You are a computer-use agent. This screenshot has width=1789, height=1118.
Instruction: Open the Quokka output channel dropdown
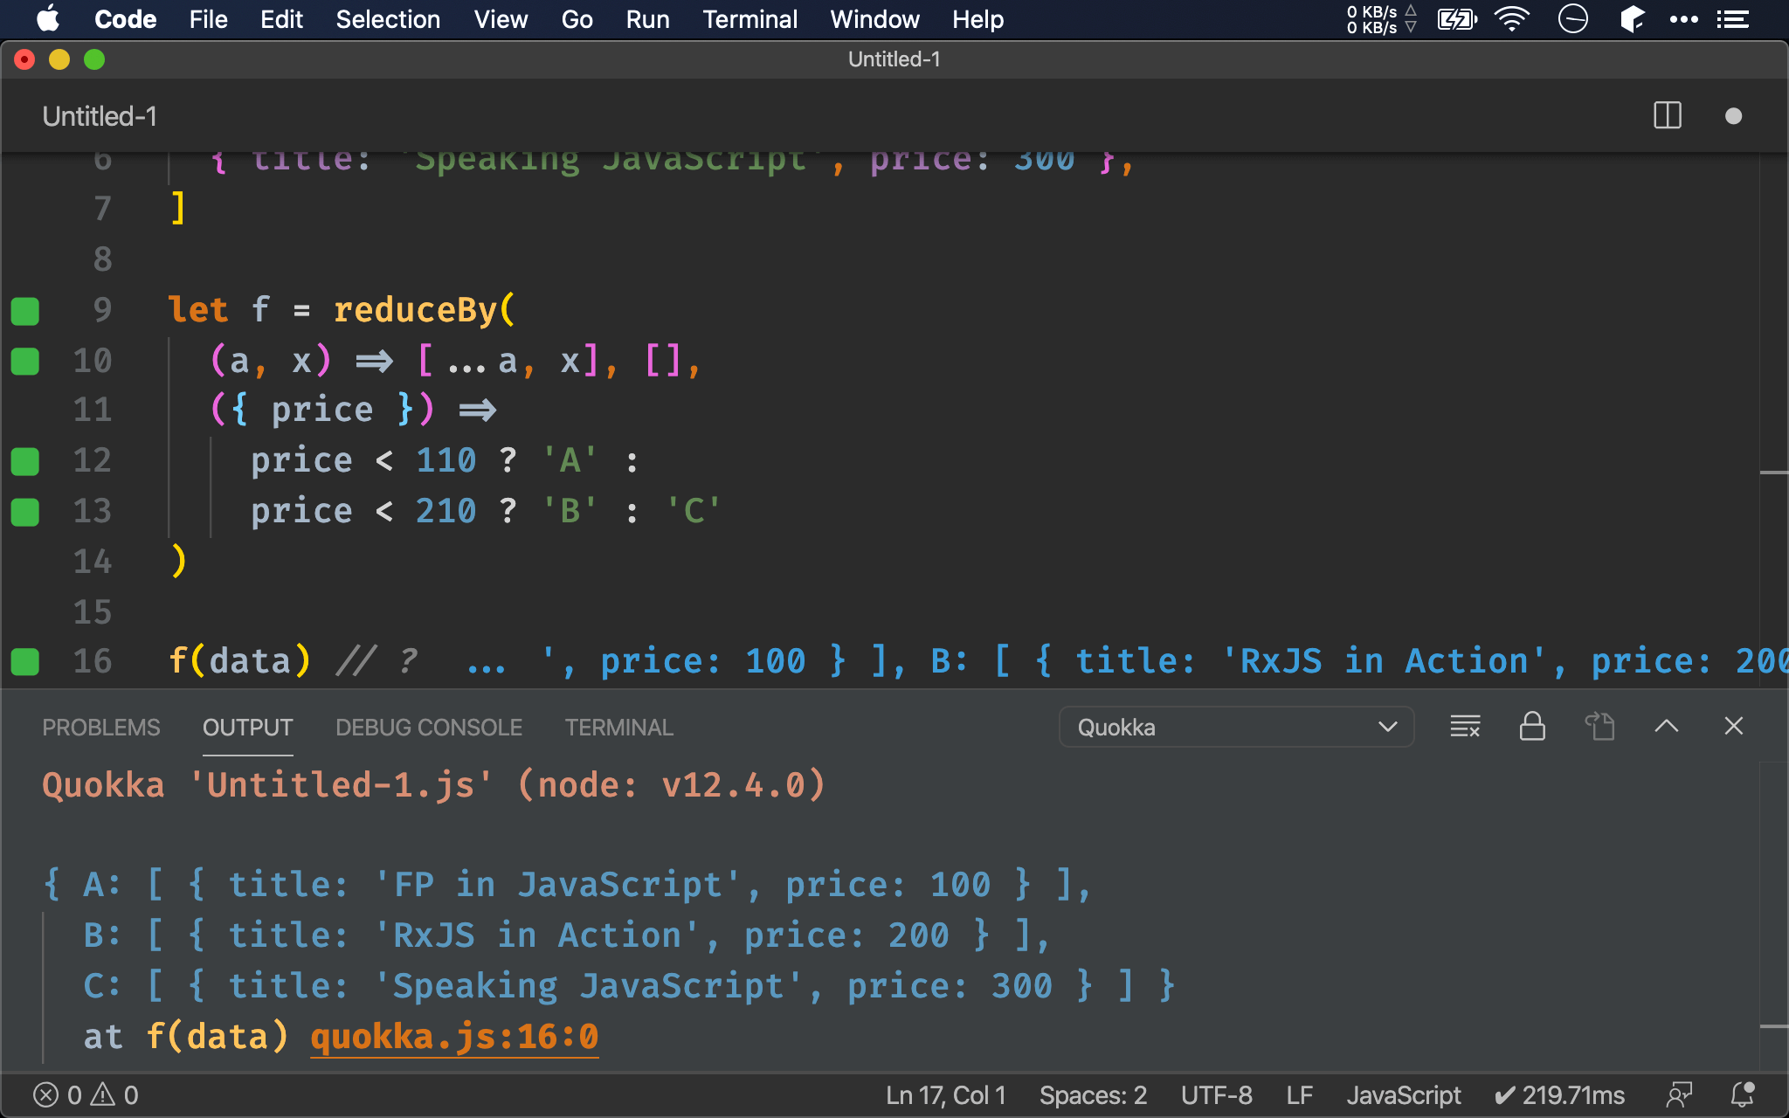coord(1236,727)
